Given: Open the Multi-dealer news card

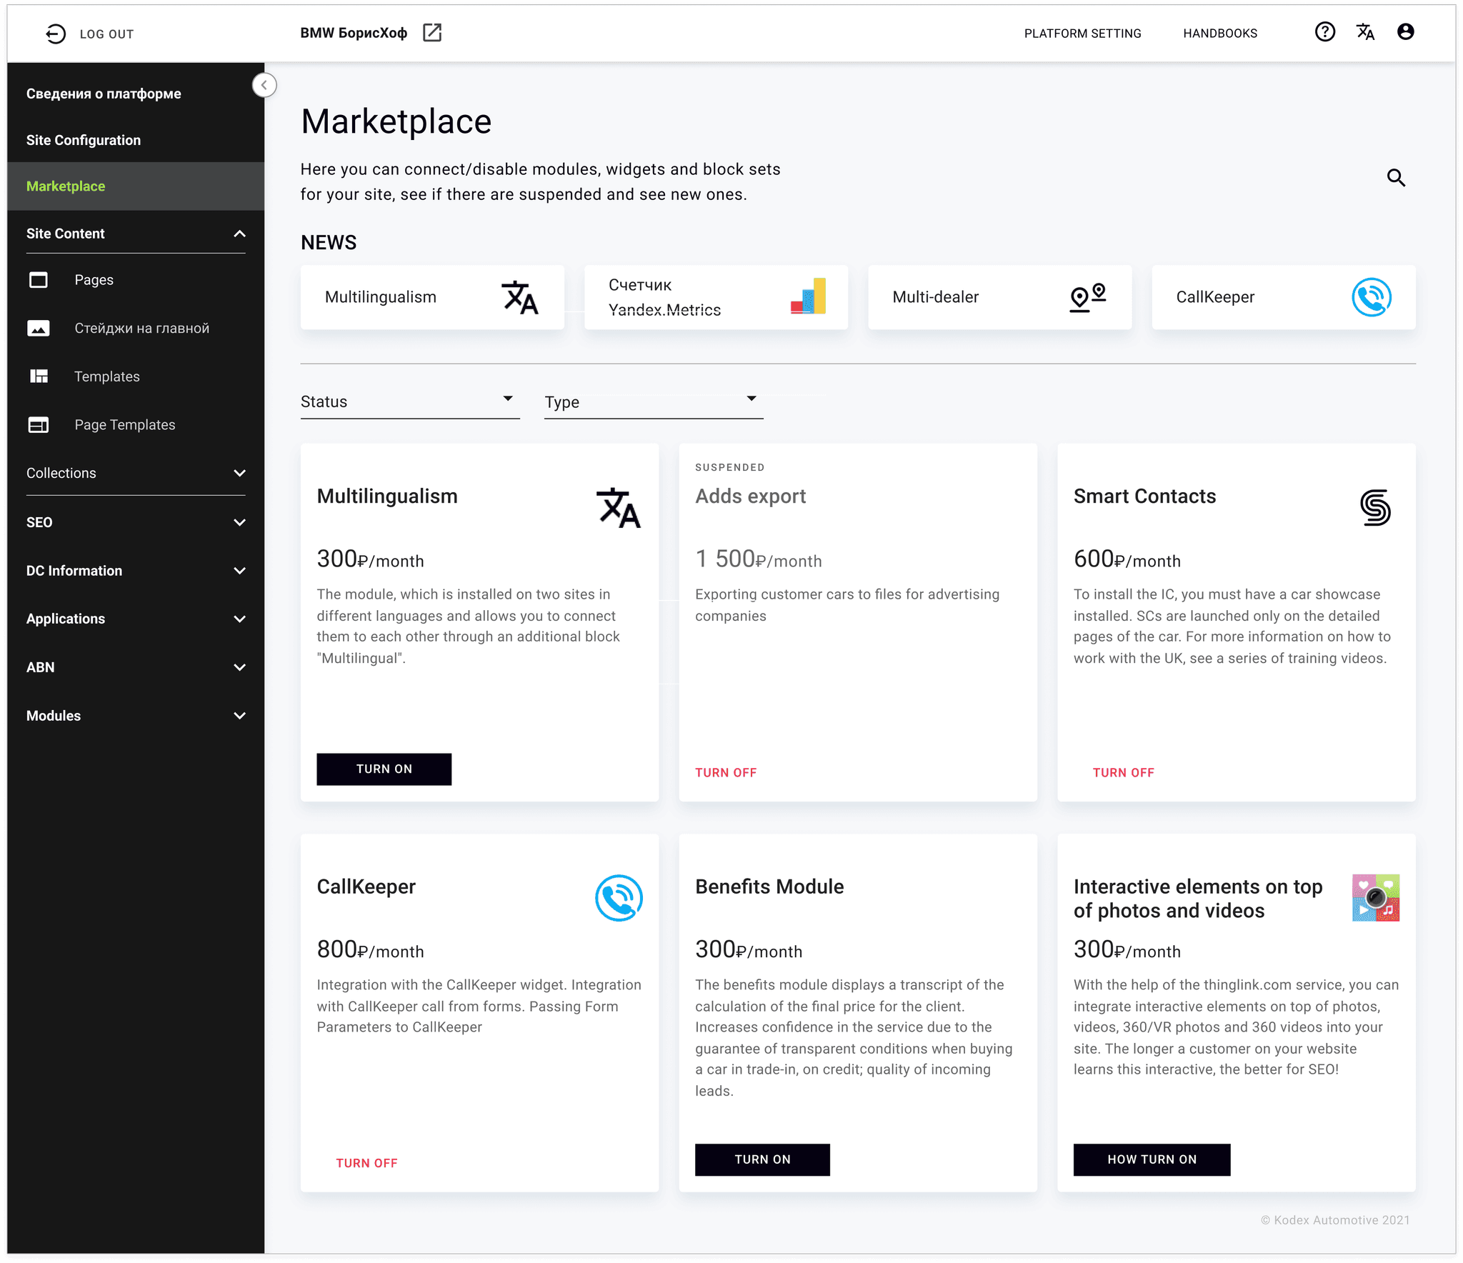Looking at the screenshot, I should 999,297.
